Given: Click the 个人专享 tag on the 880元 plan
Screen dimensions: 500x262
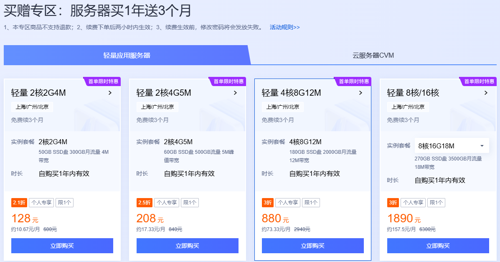Looking at the screenshot, I should click(x=288, y=203).
